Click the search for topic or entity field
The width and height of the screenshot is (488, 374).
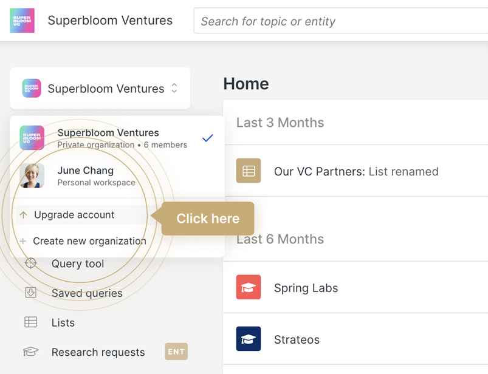coord(340,21)
